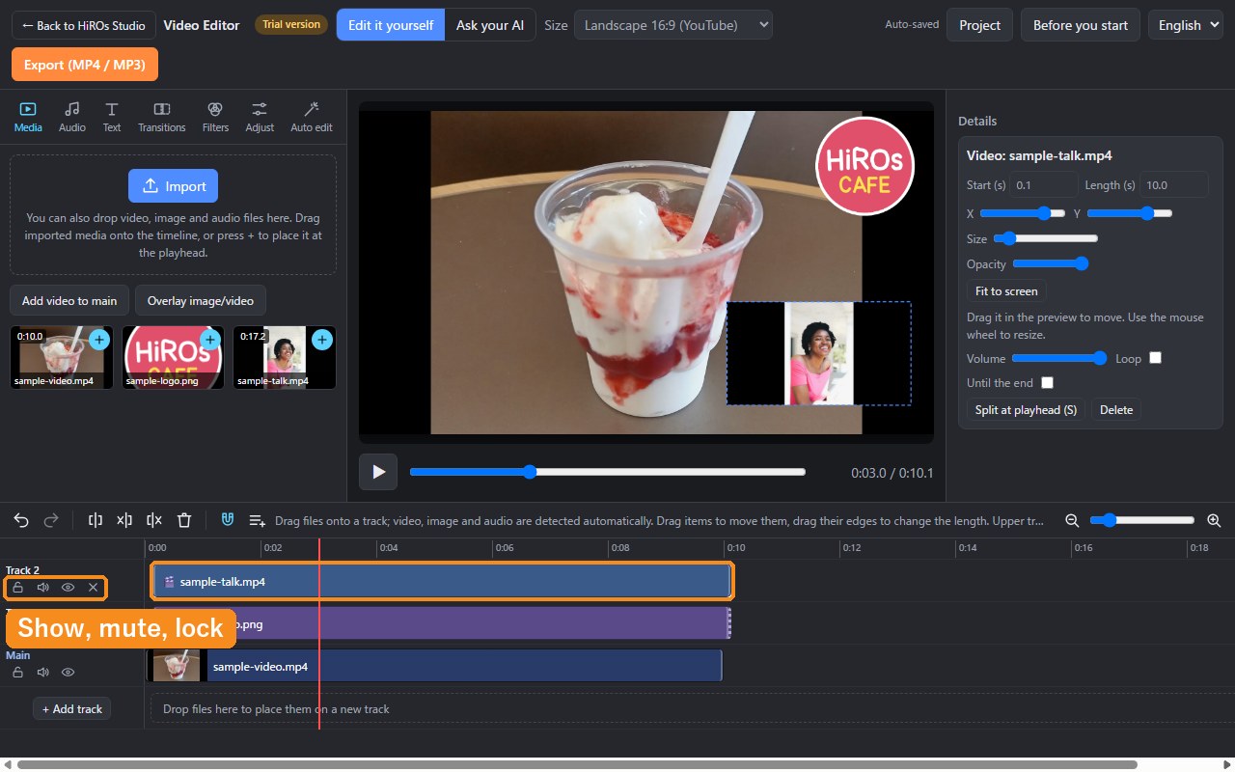Click the Start (s) input field
The image size is (1235, 772).
1044,185
